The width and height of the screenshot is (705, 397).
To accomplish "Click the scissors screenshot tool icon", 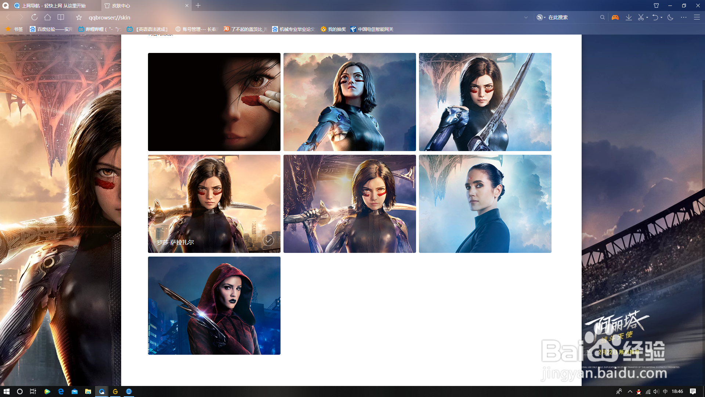I will pos(641,17).
